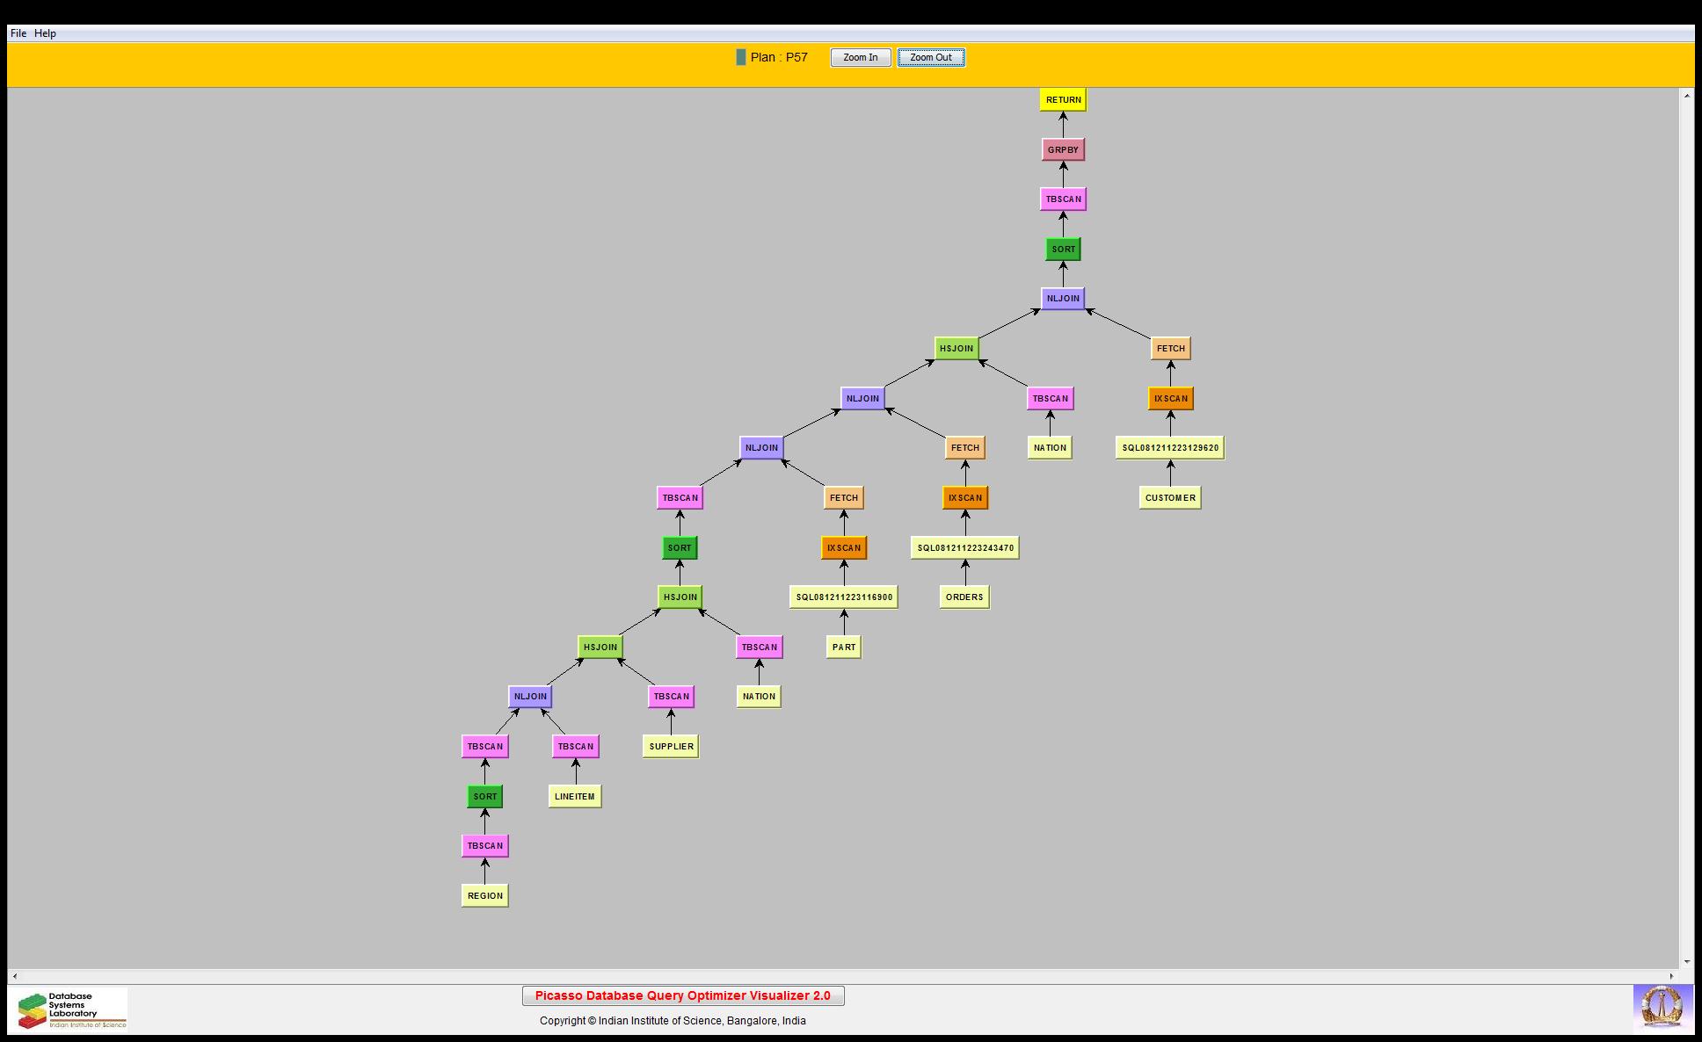Viewport: 1702px width, 1042px height.
Task: Click the SQL081211223129620 index node
Action: [1169, 448]
